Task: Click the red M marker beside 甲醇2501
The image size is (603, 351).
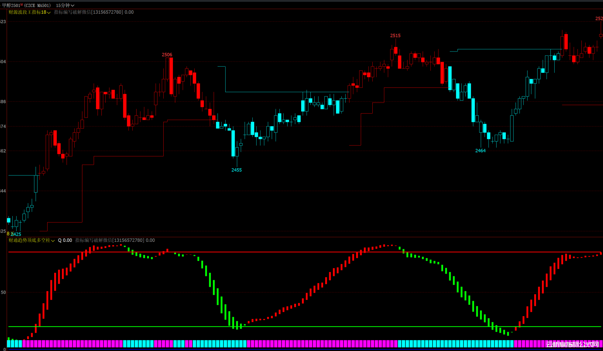Action: click(x=22, y=5)
